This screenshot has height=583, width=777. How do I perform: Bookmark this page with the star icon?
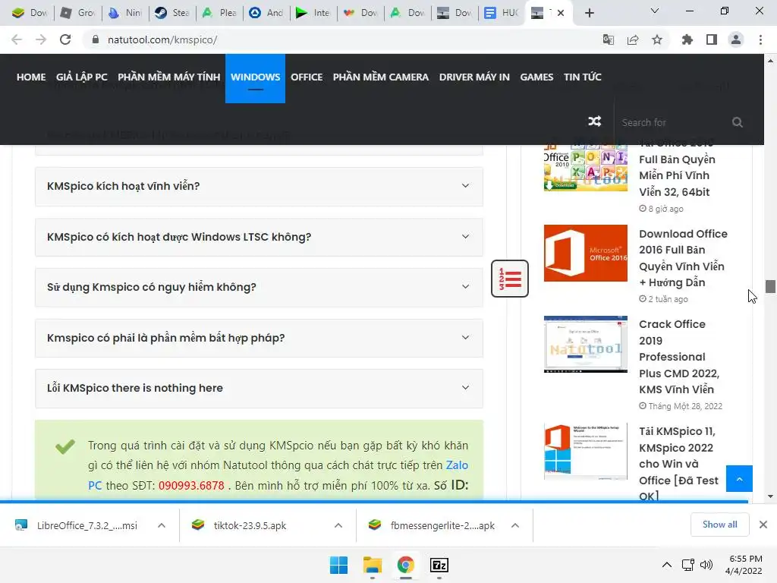pyautogui.click(x=657, y=39)
